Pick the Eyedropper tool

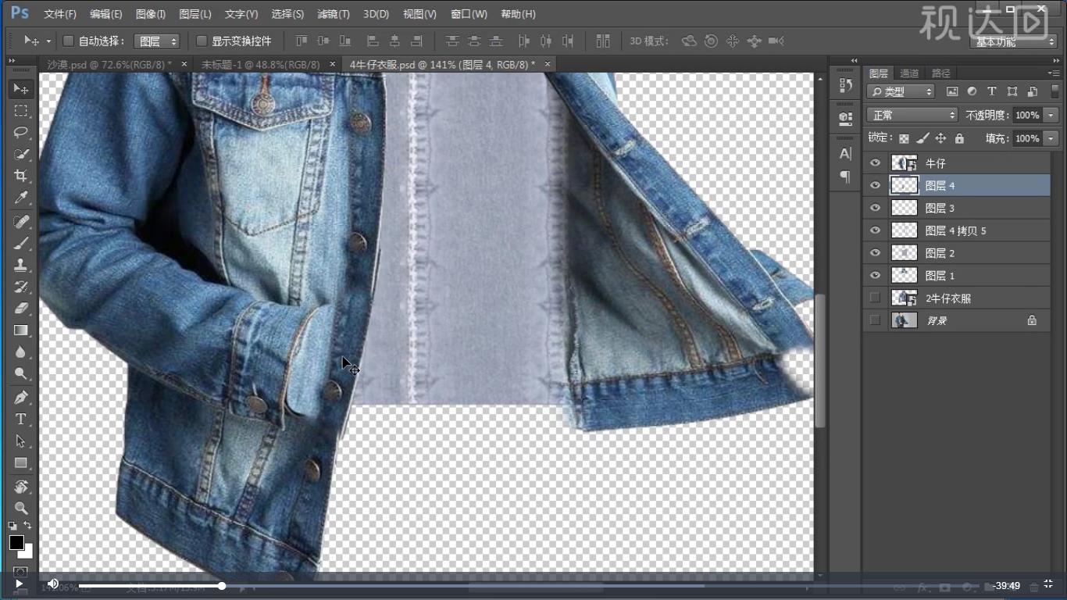click(21, 198)
